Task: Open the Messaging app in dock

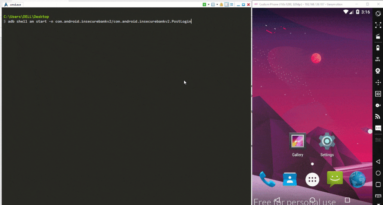Action: point(335,179)
